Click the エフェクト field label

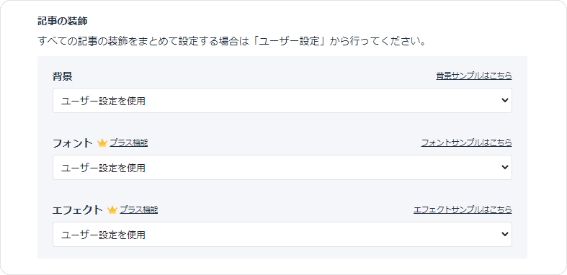[x=78, y=210]
